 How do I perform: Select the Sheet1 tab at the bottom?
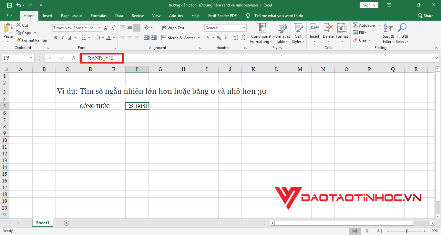42,222
